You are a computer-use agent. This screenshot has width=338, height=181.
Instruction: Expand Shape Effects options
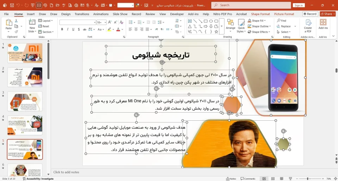tap(259, 32)
